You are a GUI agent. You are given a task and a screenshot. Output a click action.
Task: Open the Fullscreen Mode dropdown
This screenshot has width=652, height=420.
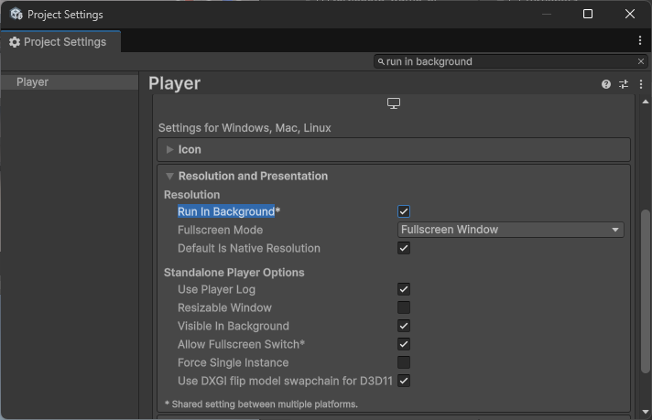tap(511, 230)
